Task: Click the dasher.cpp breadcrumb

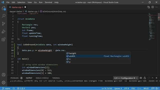Action: pyautogui.click(x=31, y=11)
